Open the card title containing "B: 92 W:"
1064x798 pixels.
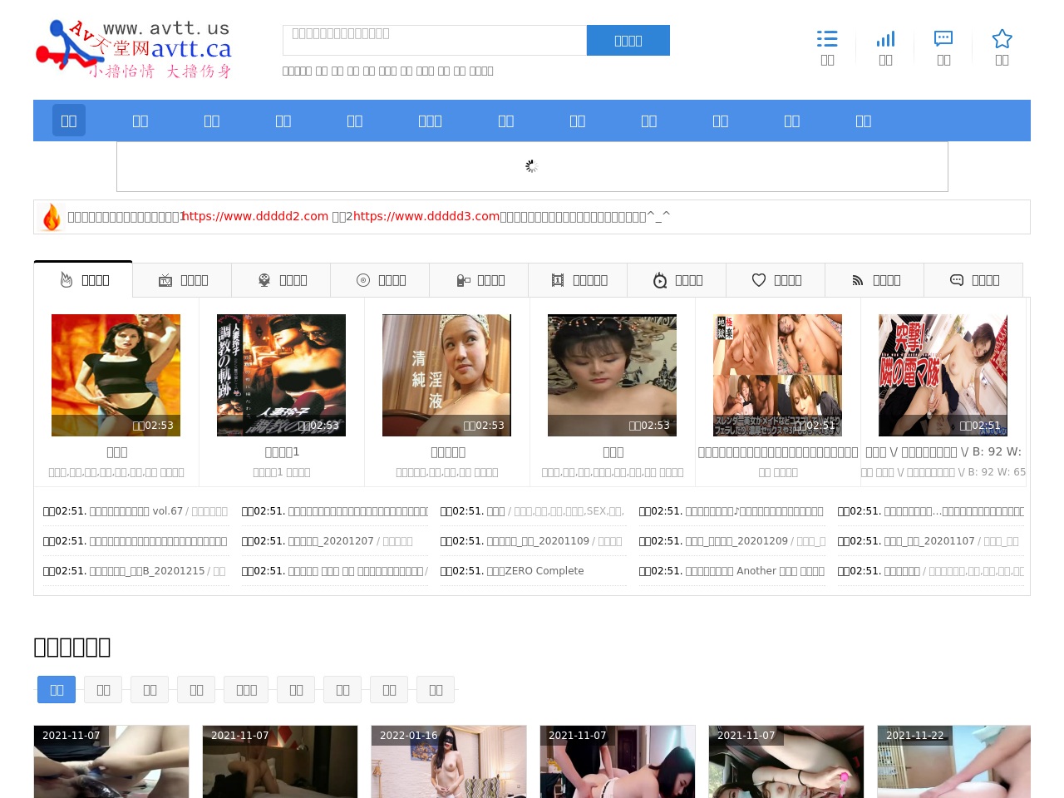pyautogui.click(x=943, y=452)
